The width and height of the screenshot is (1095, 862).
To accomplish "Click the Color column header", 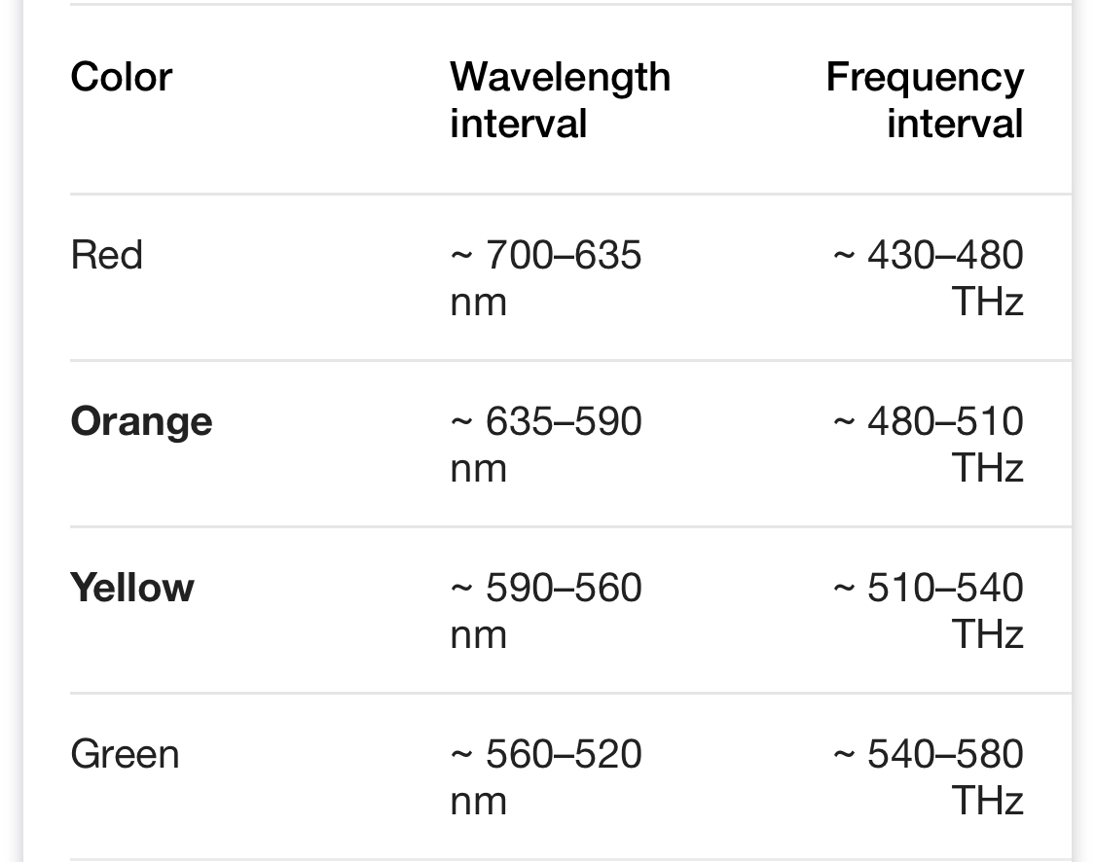I will click(x=122, y=77).
